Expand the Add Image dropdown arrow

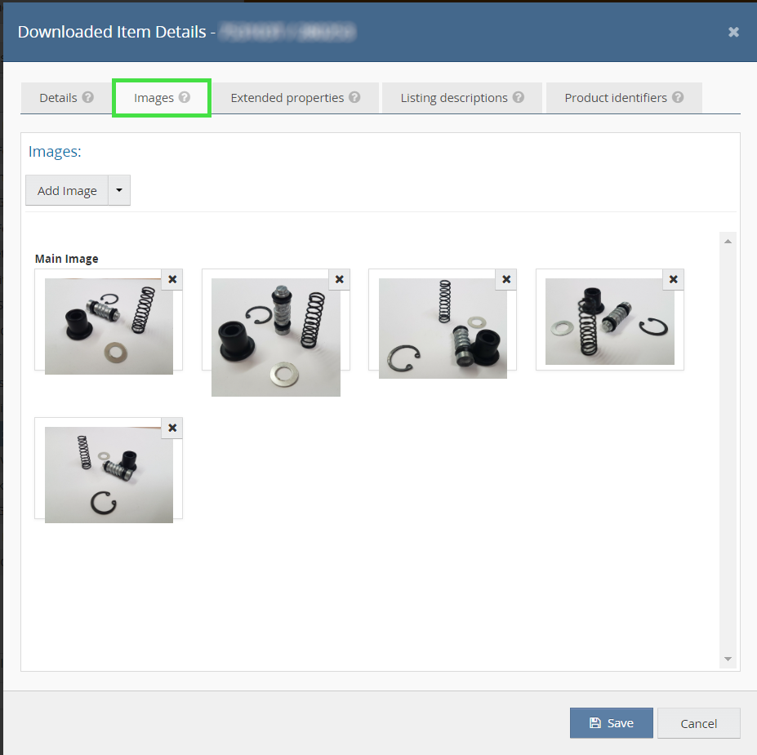coord(119,190)
